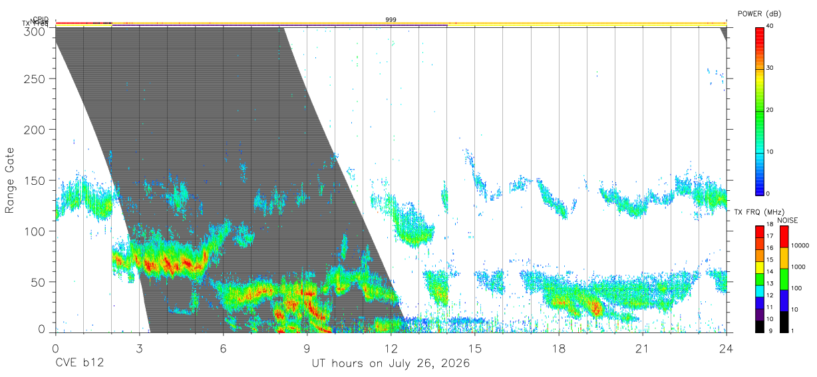The width and height of the screenshot is (817, 377).
Task: Click the 9 hour mark on the time axis
Action: point(307,348)
